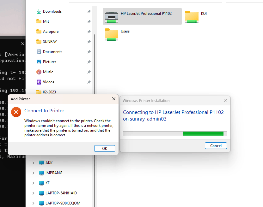Unpin Downloads using its pin icon

point(89,11)
